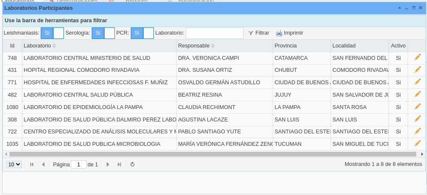Click the Laboratorio filter text field

214,33
